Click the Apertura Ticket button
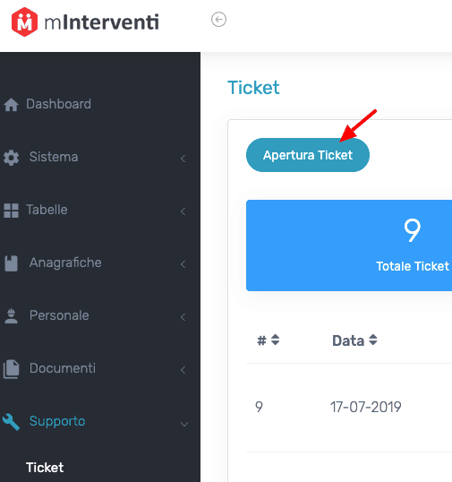This screenshot has height=482, width=452. pos(308,155)
